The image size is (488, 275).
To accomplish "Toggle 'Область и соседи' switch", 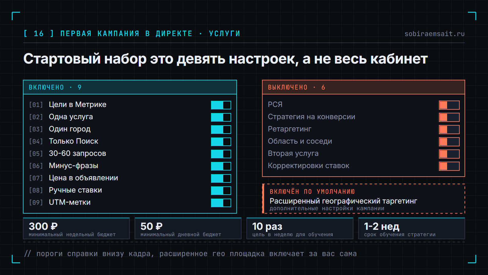I will 449,142.
